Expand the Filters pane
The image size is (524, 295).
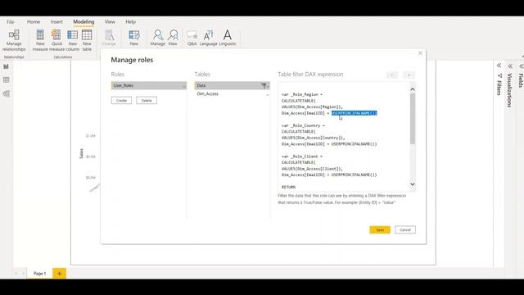(499, 66)
